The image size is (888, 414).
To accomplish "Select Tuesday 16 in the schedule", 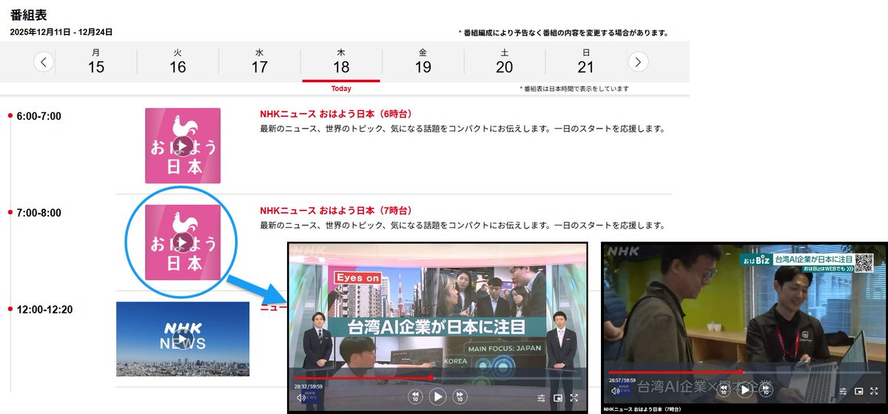I will 178,61.
